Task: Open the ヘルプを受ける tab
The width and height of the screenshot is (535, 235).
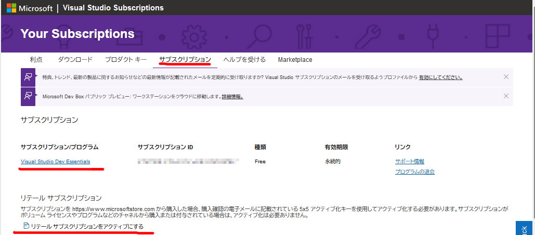Action: [245, 60]
